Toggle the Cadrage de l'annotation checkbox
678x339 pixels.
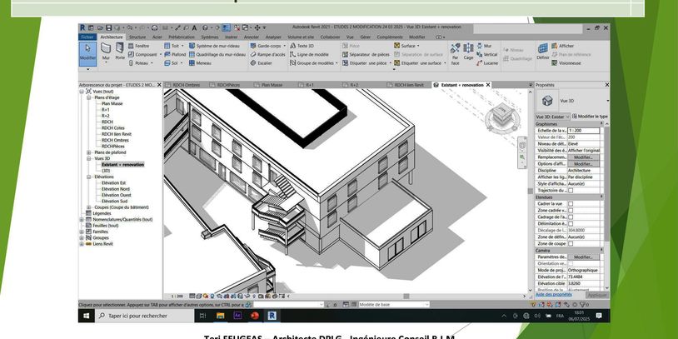(571, 217)
